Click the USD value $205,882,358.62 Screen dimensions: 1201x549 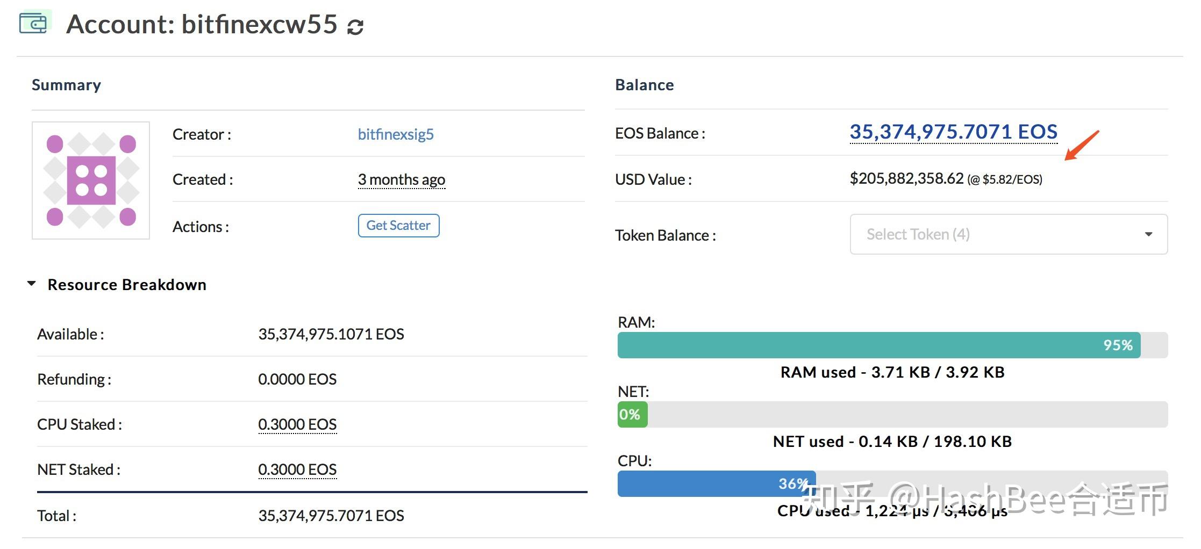[x=906, y=178]
